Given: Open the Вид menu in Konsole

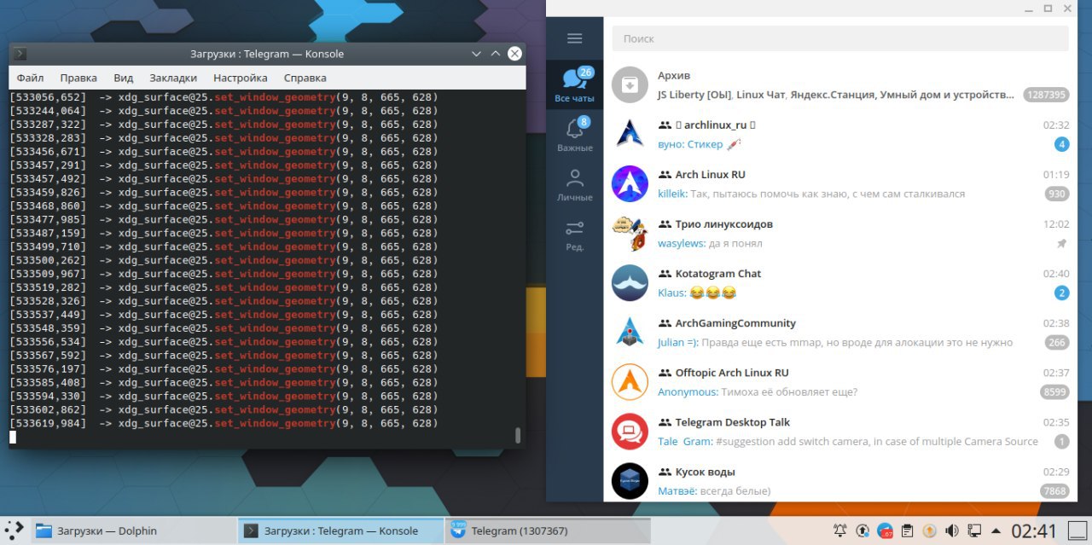Looking at the screenshot, I should pyautogui.click(x=124, y=78).
